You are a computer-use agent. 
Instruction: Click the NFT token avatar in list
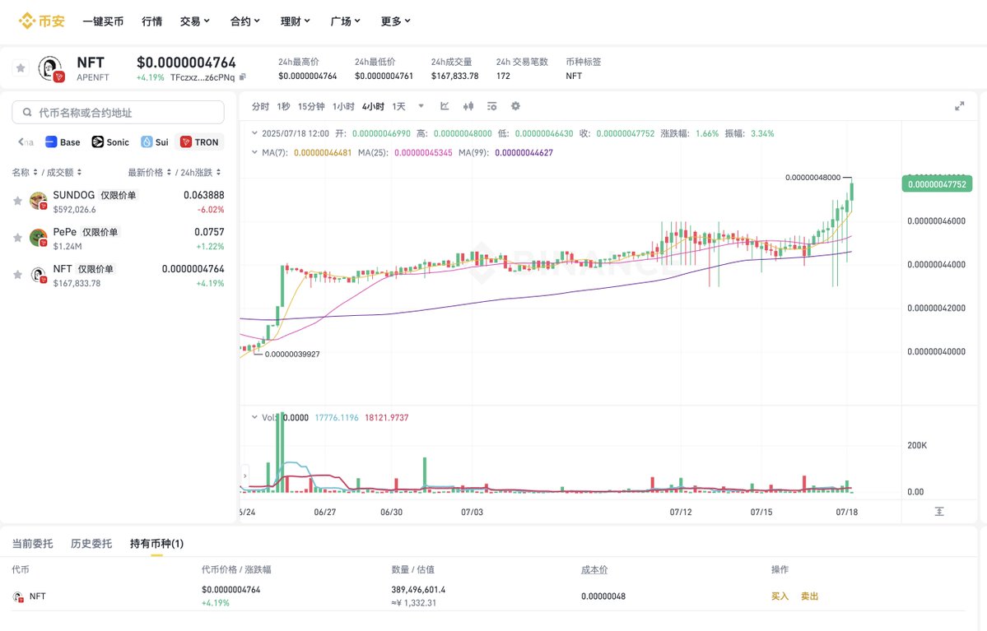[x=39, y=275]
